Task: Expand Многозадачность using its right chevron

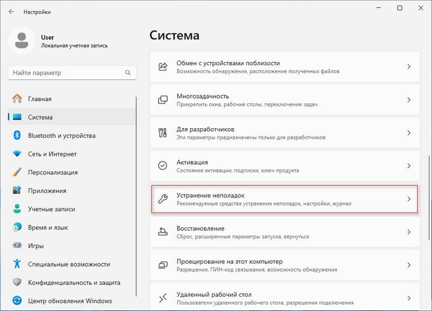Action: tap(409, 100)
